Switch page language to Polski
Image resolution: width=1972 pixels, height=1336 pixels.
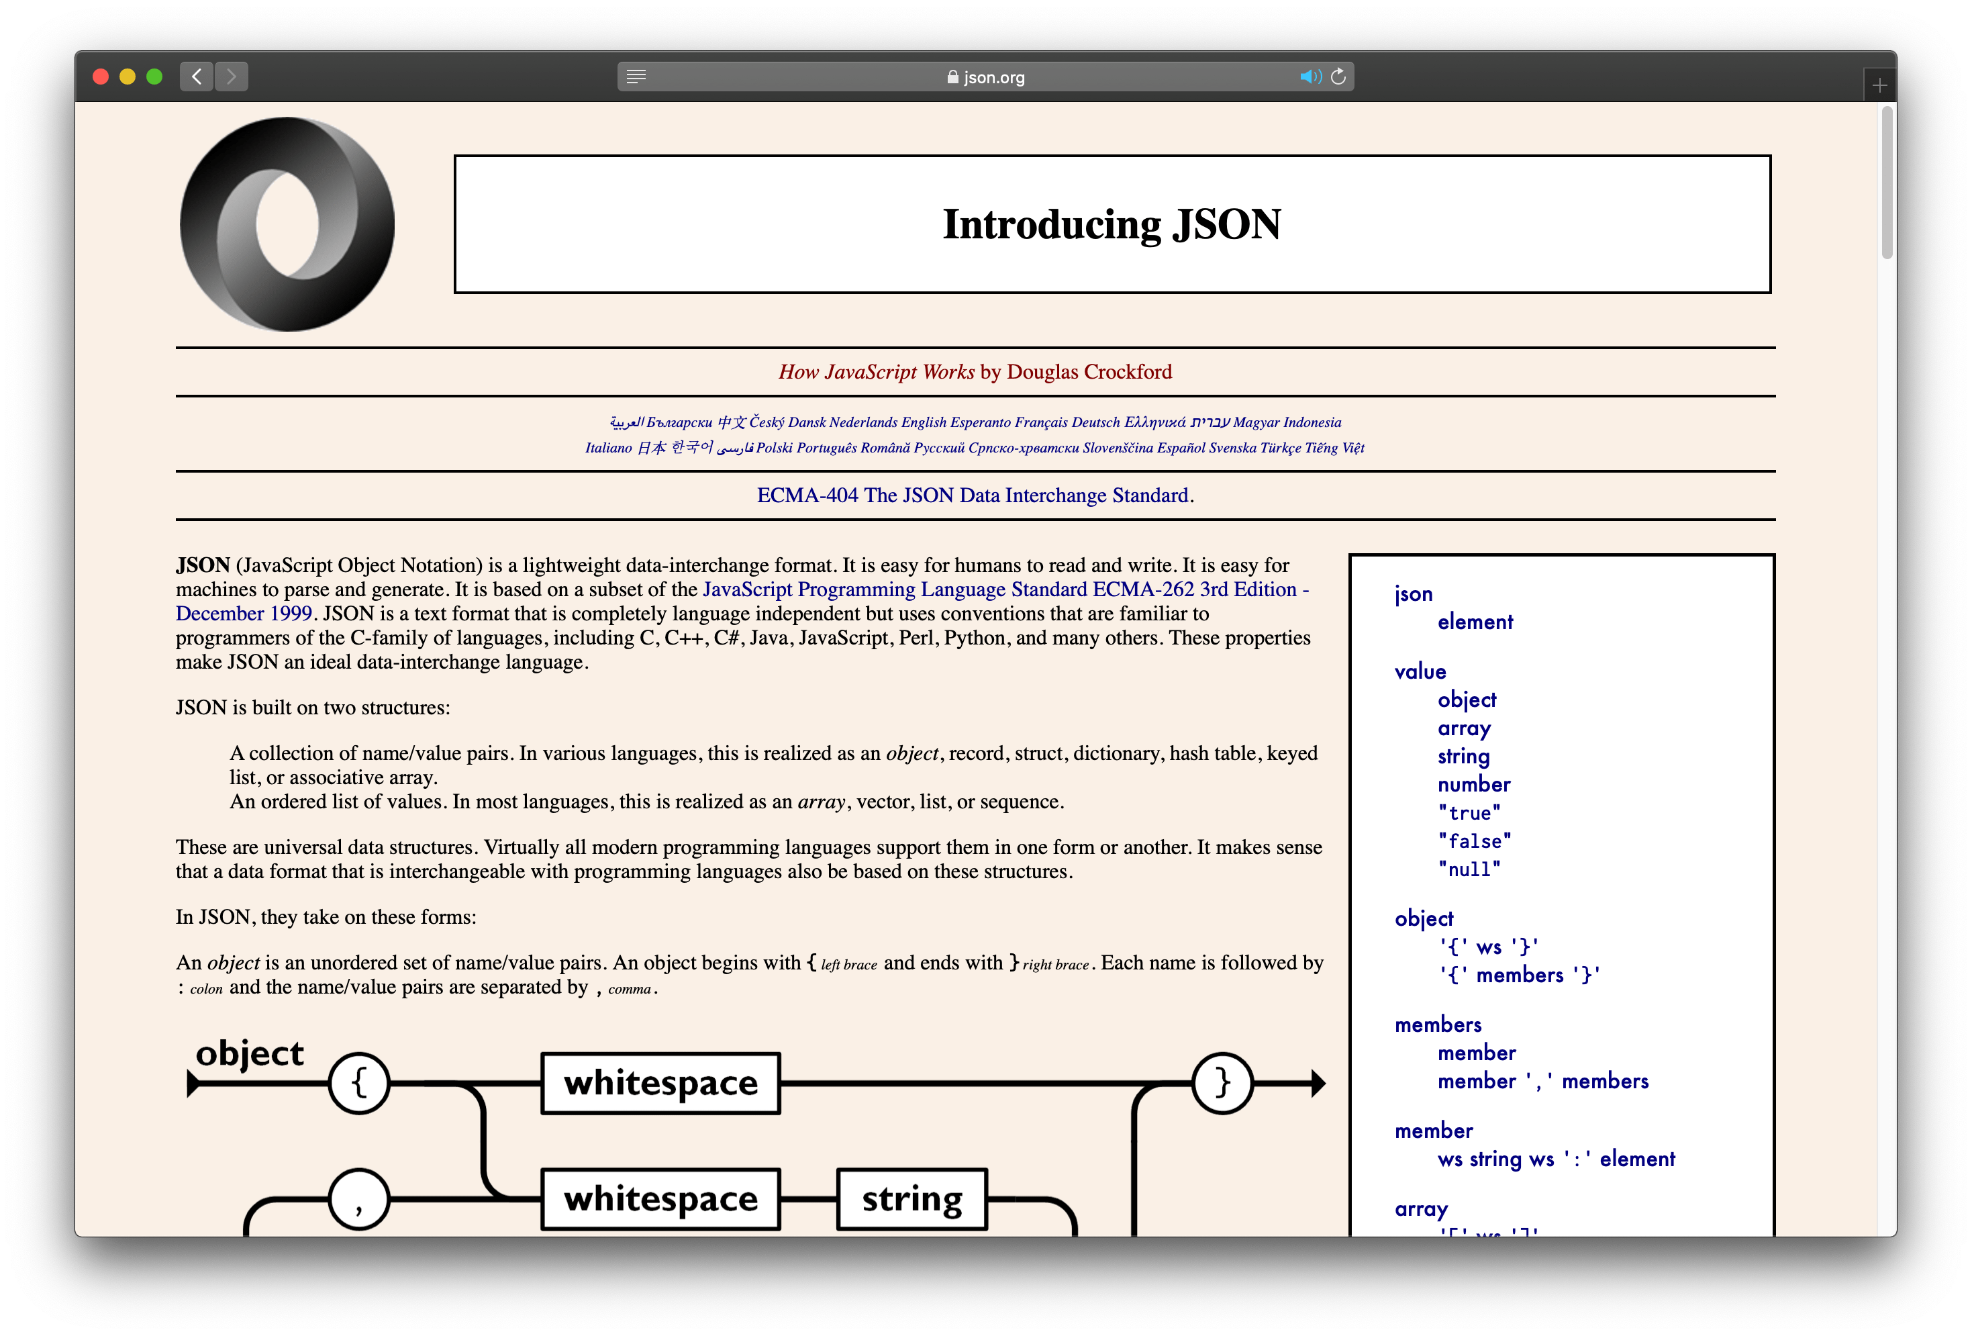coord(774,448)
